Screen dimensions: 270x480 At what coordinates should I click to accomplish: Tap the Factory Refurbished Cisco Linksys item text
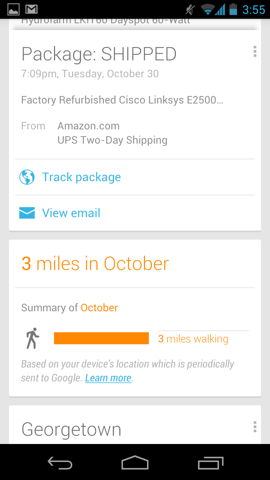[122, 100]
